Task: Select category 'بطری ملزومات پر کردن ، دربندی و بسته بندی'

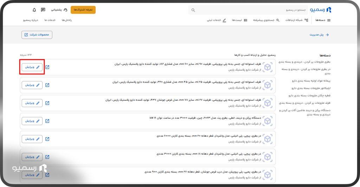Action: tap(304, 62)
